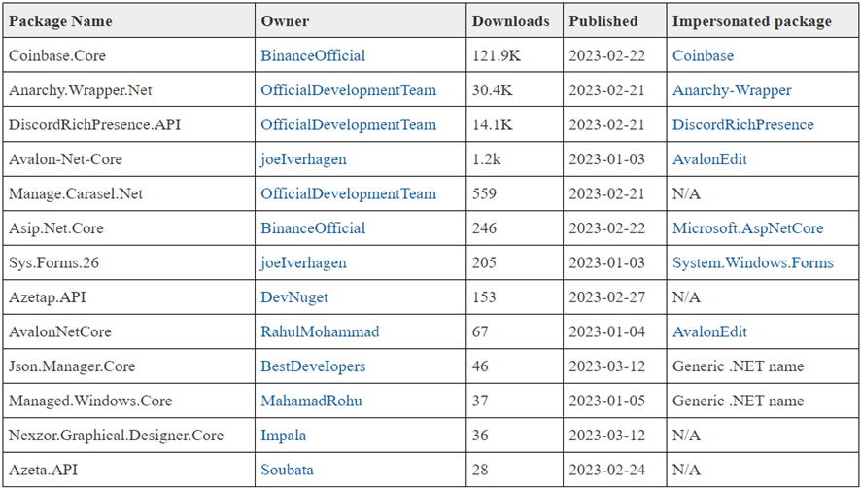Click BinanceOfficial owner of Coinbase.Core
Viewport: 861px width, 488px height.
click(313, 56)
